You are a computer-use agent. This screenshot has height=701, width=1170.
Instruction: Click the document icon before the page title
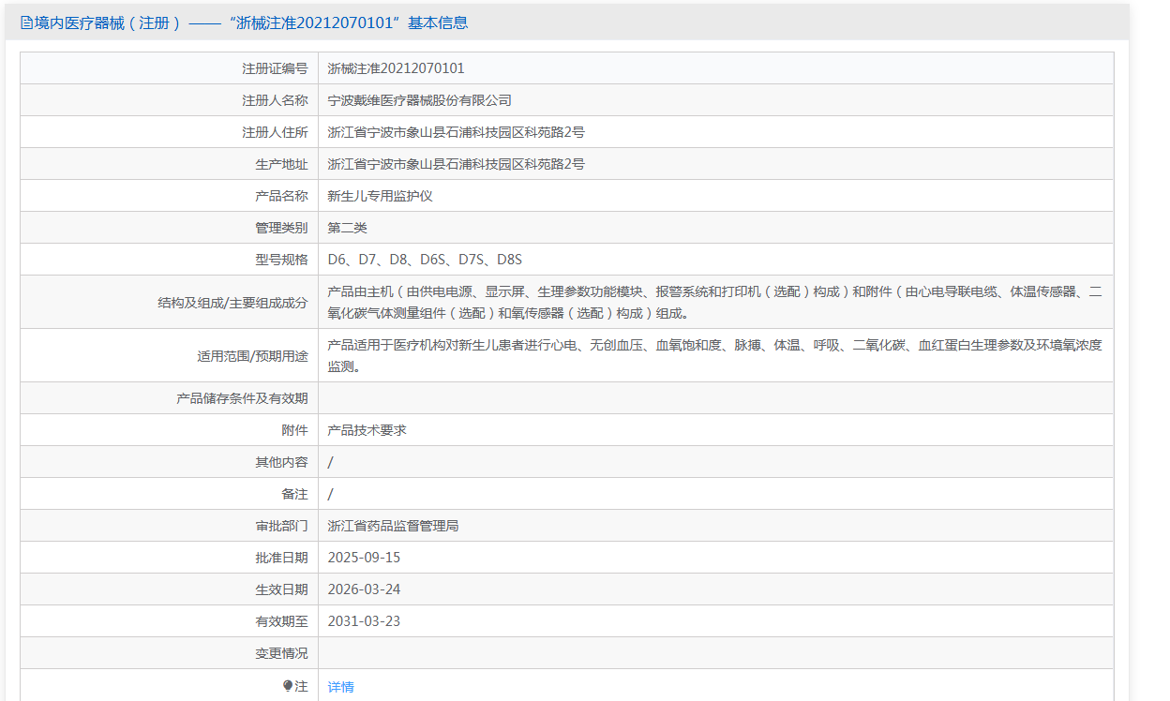(26, 23)
